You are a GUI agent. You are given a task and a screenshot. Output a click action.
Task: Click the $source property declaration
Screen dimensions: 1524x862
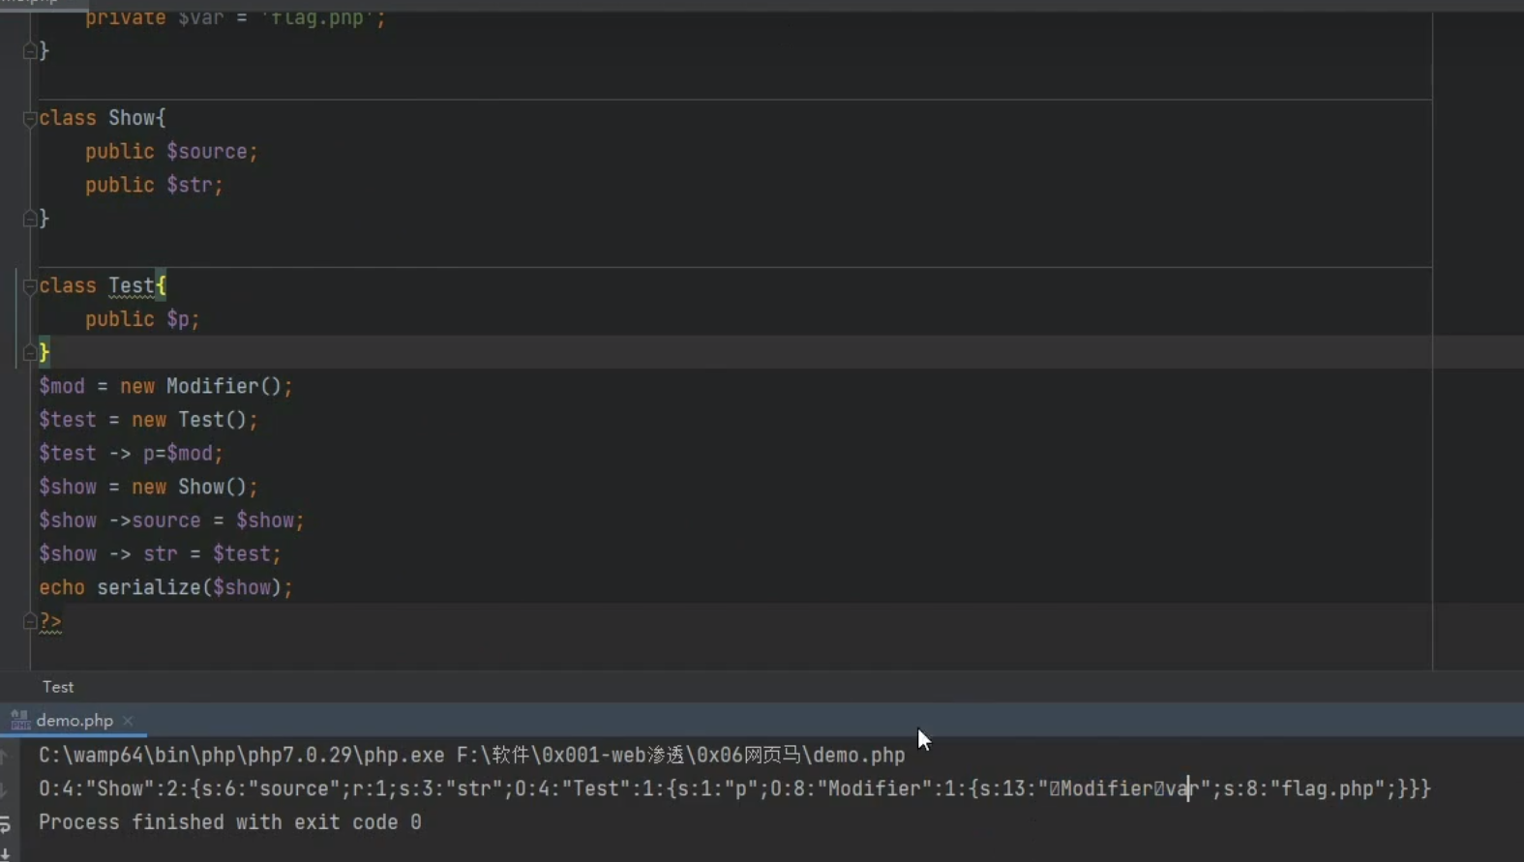(206, 152)
